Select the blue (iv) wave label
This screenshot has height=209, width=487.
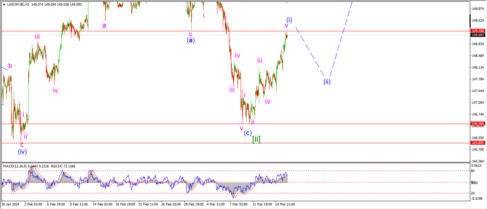tap(22, 152)
